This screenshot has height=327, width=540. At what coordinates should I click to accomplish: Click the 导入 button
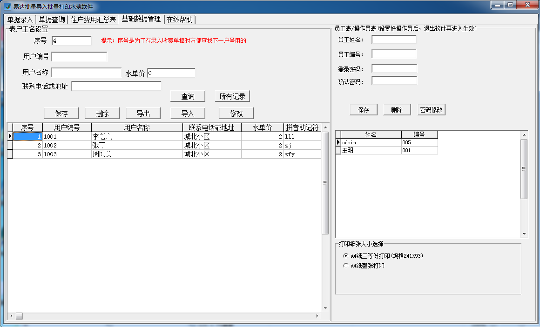pyautogui.click(x=188, y=113)
